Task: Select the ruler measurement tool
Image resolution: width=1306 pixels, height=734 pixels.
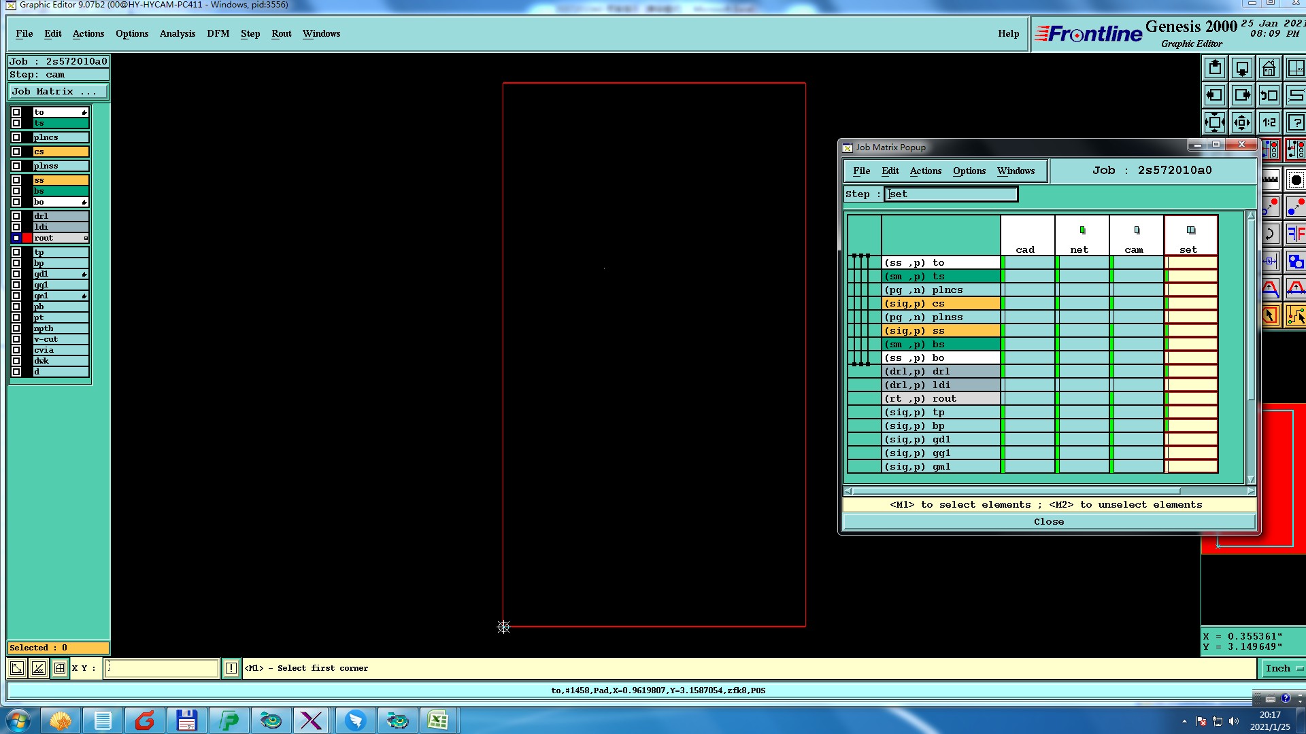Action: (x=1270, y=179)
